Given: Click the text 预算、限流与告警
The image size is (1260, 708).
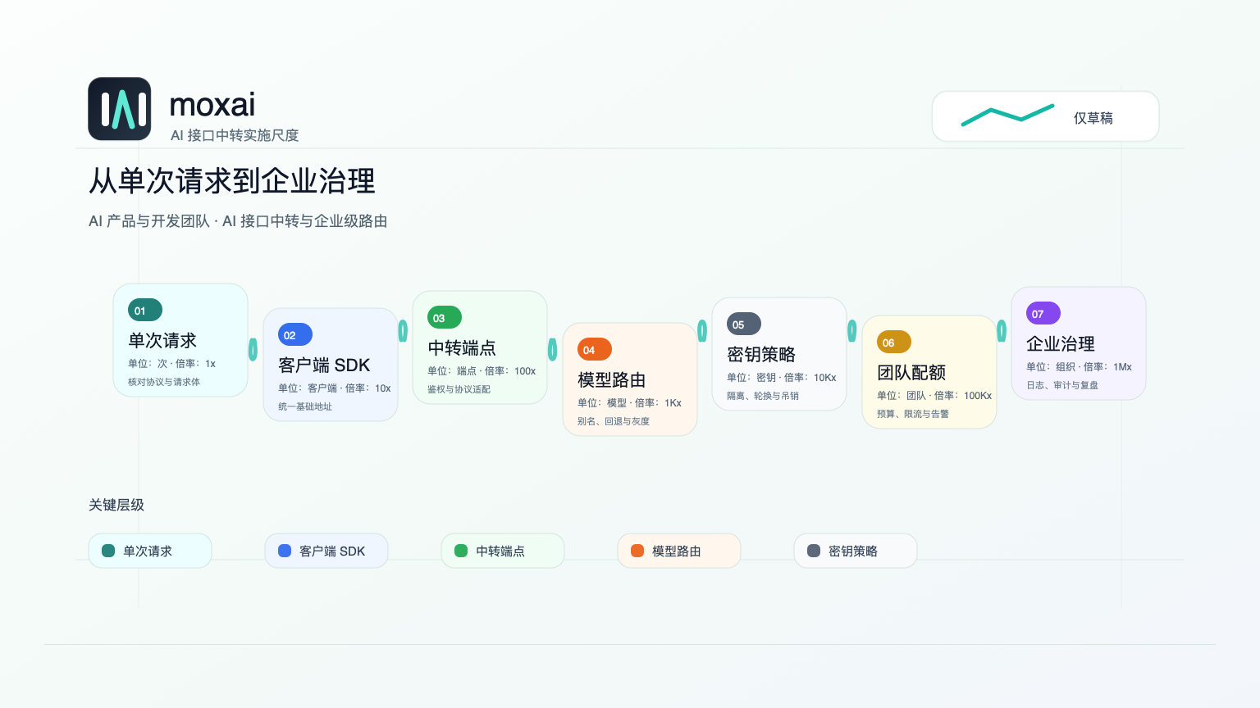Looking at the screenshot, I should (x=913, y=414).
